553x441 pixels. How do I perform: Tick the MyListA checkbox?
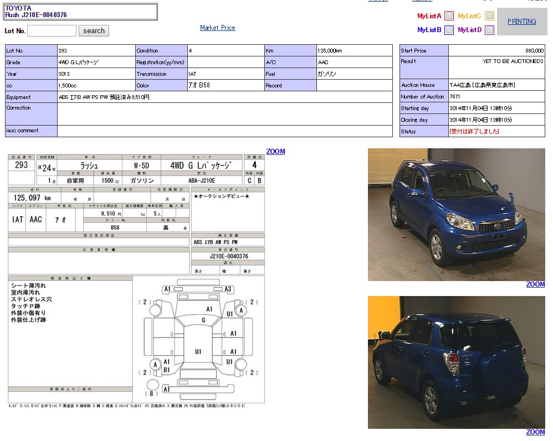pyautogui.click(x=449, y=16)
